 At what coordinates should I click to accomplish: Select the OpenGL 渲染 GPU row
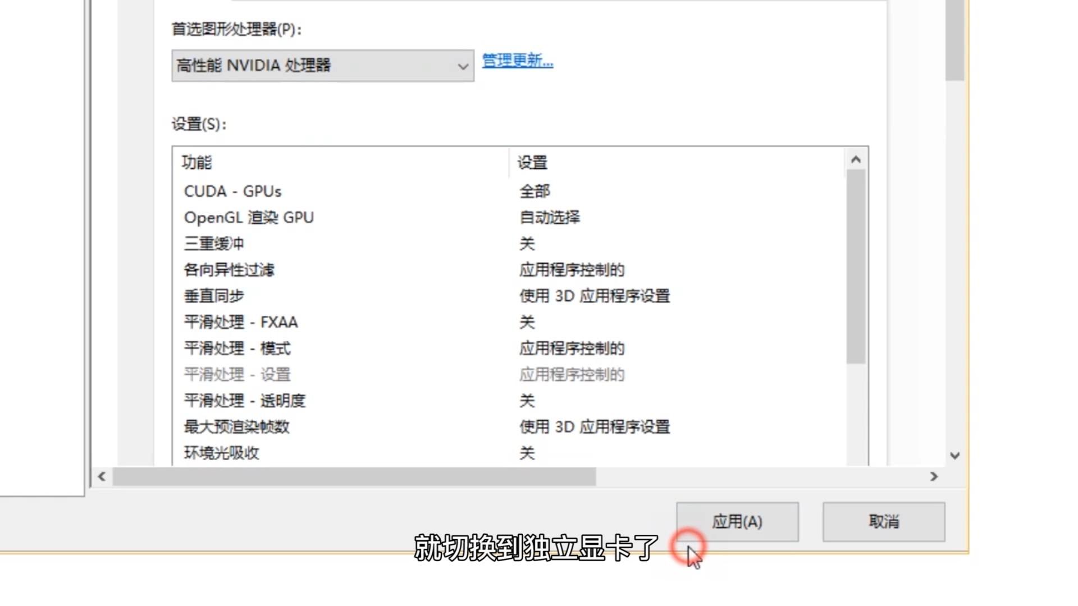click(x=249, y=217)
